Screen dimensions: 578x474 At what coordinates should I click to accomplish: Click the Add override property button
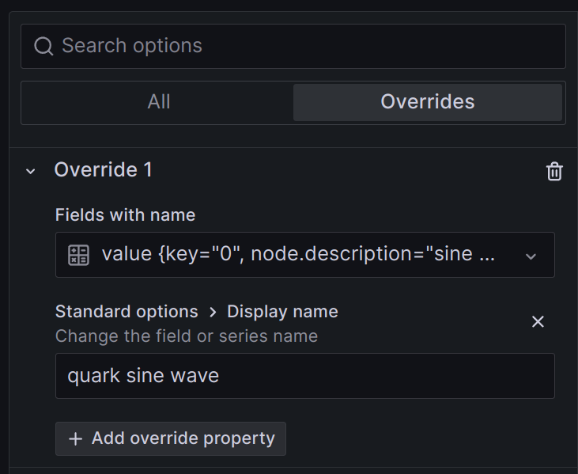[x=171, y=438]
